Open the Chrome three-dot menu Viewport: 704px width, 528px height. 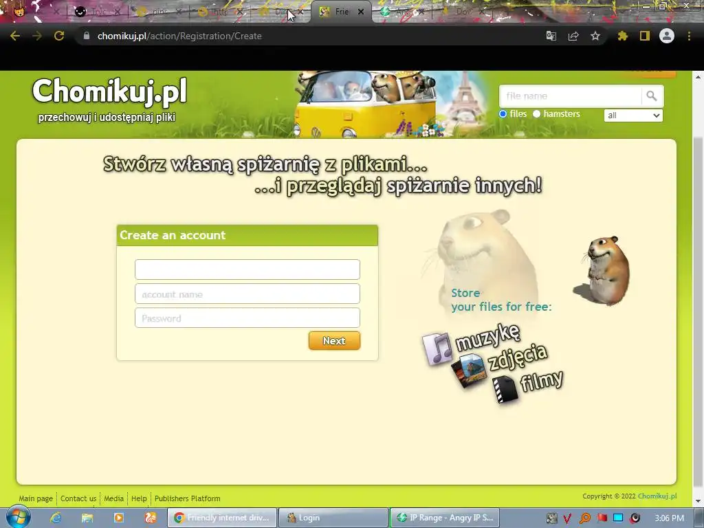point(689,36)
